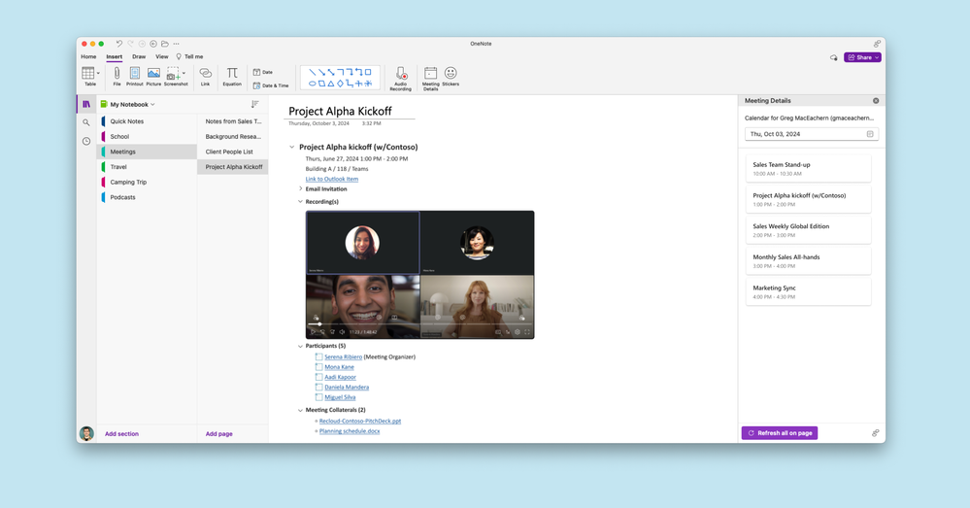Check the Miguel Silva participant box

(x=318, y=397)
